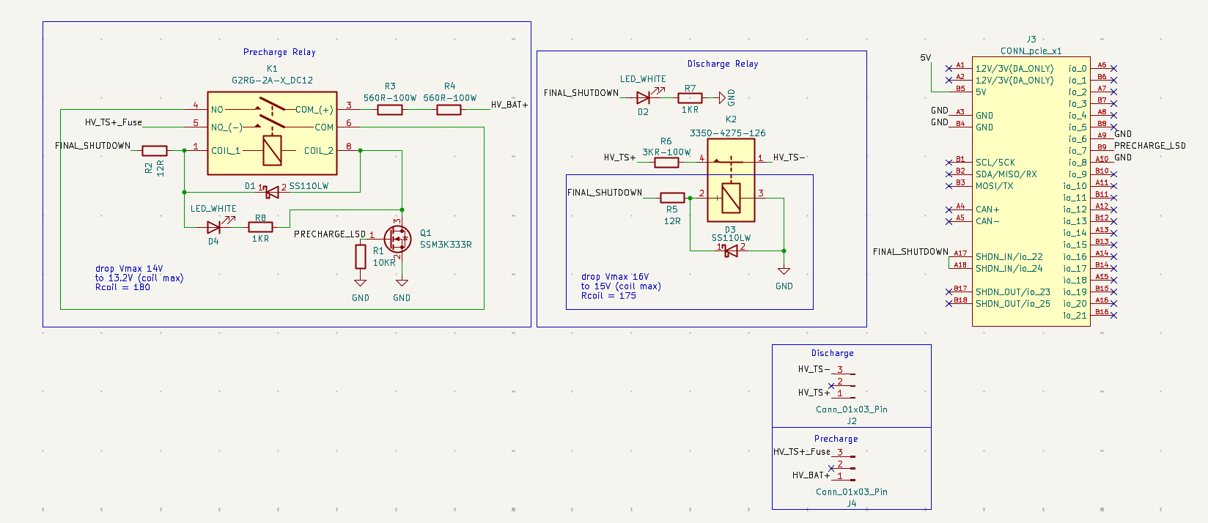This screenshot has width=1208, height=523.
Task: Click HV_TS+_Fuse label at J4 pin 3
Action: (802, 452)
